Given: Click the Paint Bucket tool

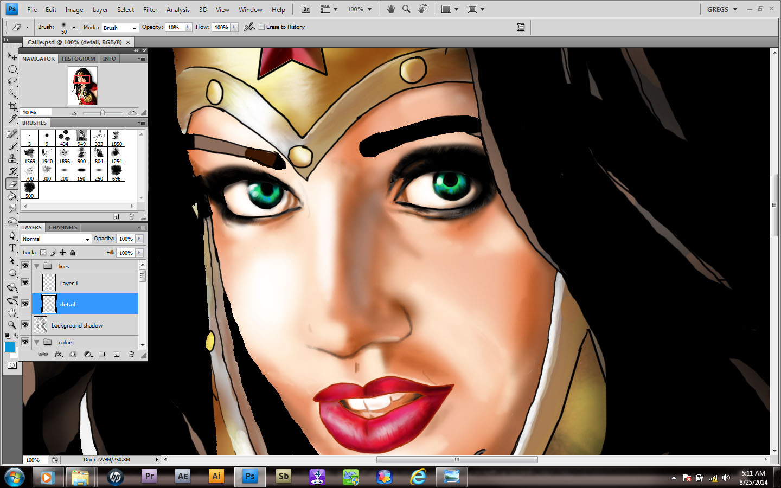Looking at the screenshot, I should [x=12, y=196].
